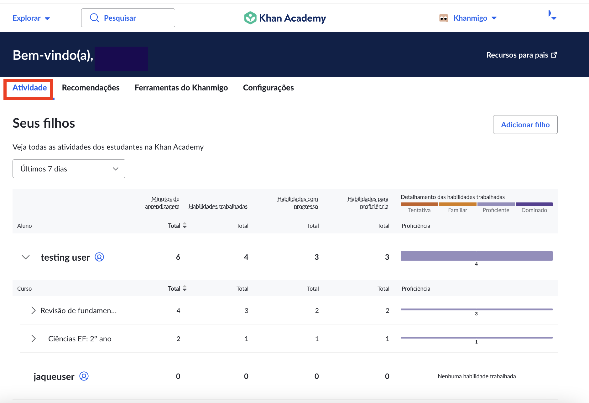Click the Ciências EF: 2° ano proficiency bar
589x403 pixels.
pyautogui.click(x=477, y=338)
